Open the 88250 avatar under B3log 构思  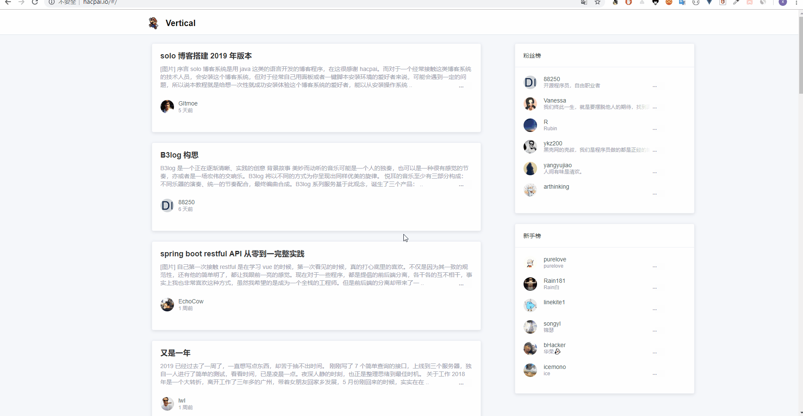tap(167, 205)
